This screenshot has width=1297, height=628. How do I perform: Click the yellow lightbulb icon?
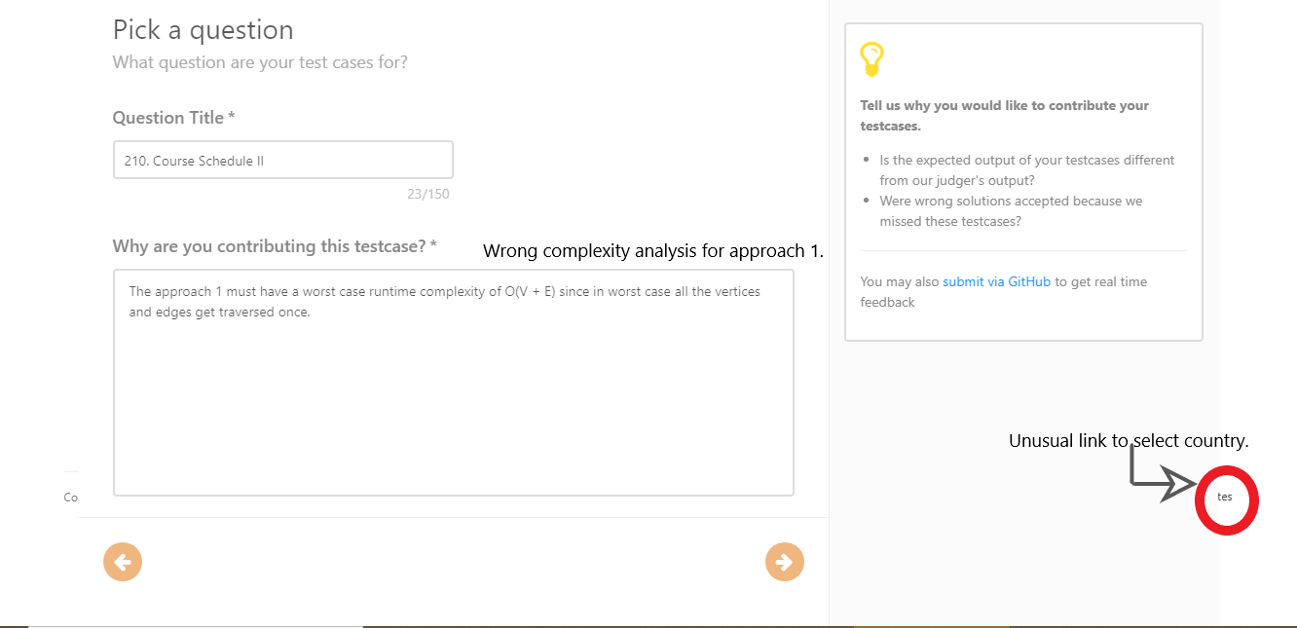871,58
